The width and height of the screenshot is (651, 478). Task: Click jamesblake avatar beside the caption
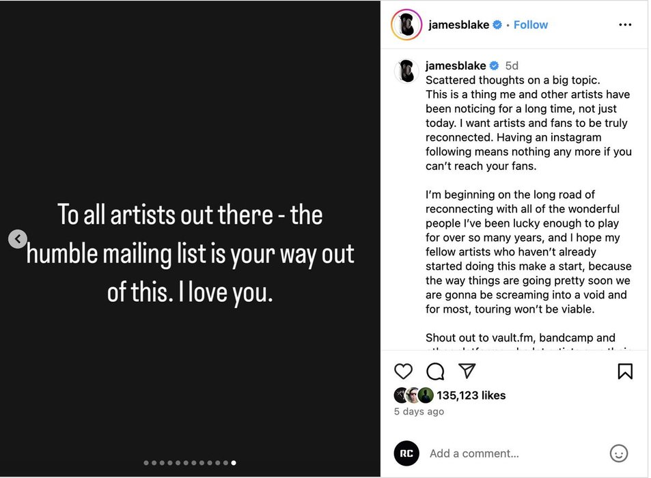pos(406,71)
